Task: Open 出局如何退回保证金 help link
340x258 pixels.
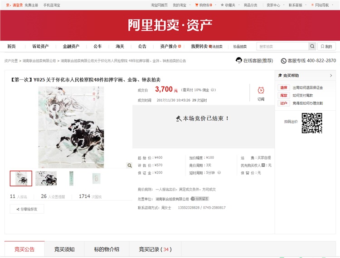Action: (x=308, y=88)
